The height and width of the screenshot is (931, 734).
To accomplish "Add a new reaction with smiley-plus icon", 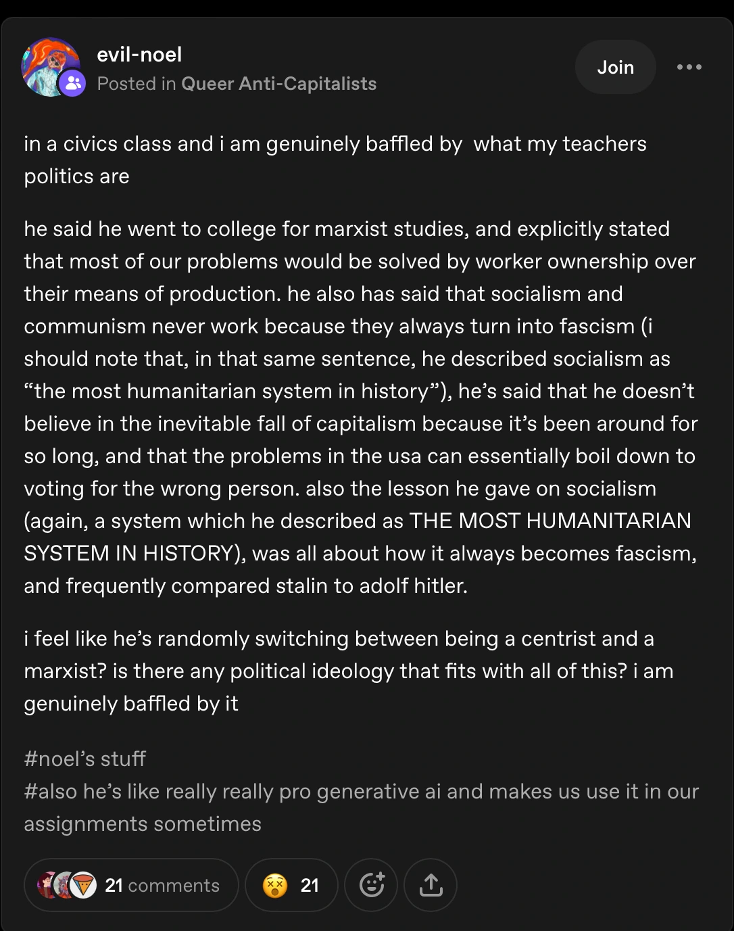I will [372, 885].
